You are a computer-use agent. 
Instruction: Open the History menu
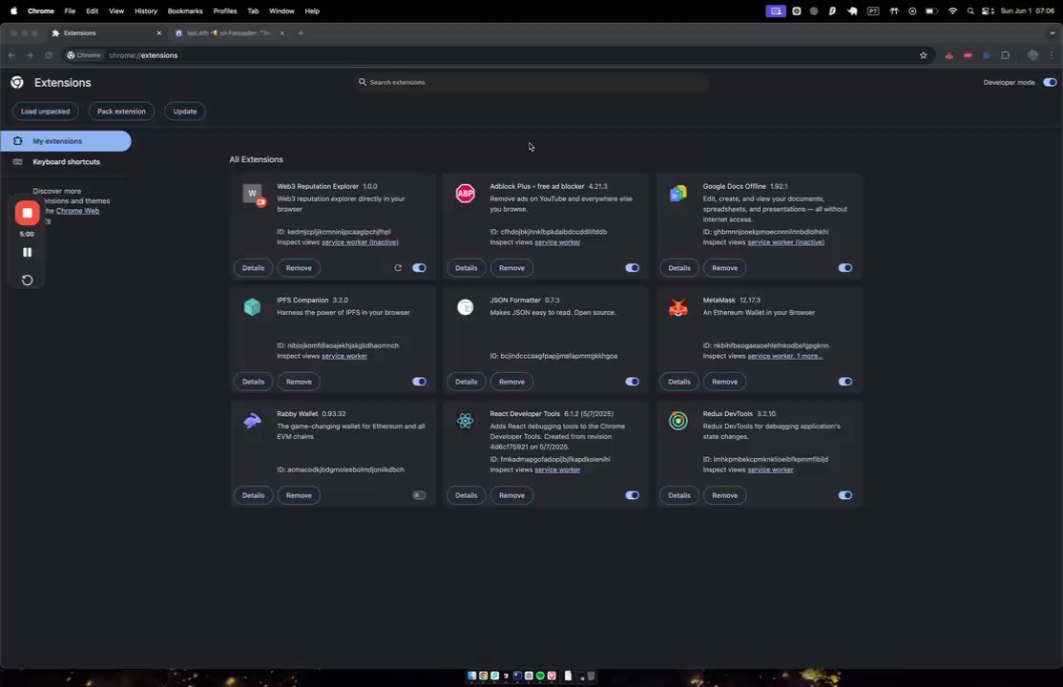[146, 10]
